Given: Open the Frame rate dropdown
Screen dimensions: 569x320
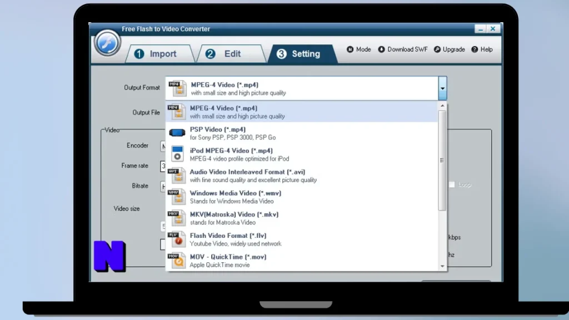Looking at the screenshot, I should pyautogui.click(x=163, y=166).
